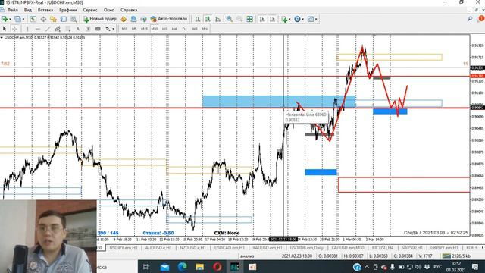Zoom out on the chart
The width and height of the screenshot is (485, 273).
(239, 19)
